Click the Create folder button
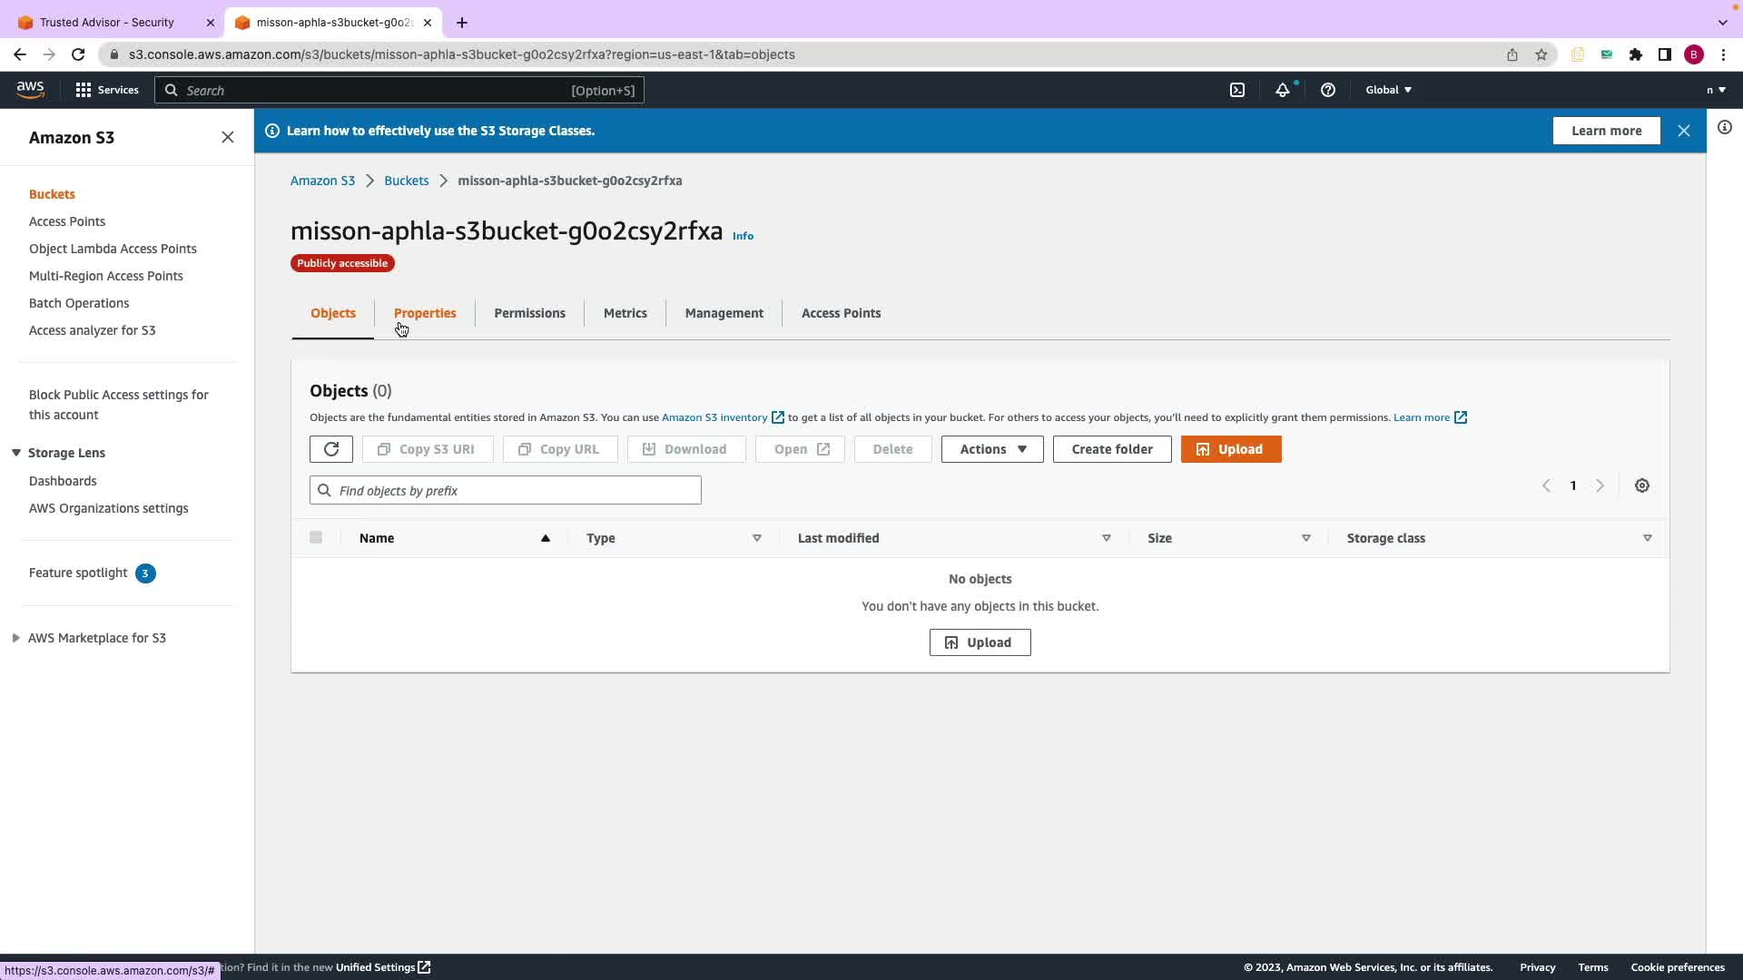Screen dimensions: 1743x980 (1111, 449)
